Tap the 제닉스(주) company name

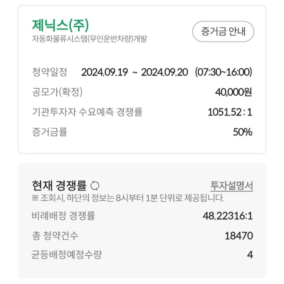[x=60, y=25]
